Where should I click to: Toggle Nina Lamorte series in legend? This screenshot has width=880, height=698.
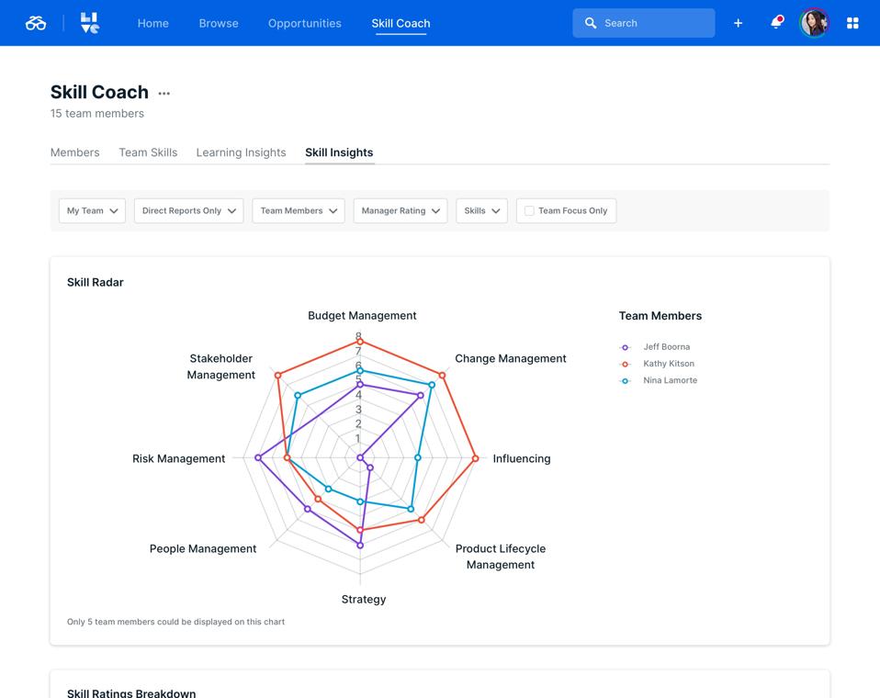pyautogui.click(x=670, y=380)
